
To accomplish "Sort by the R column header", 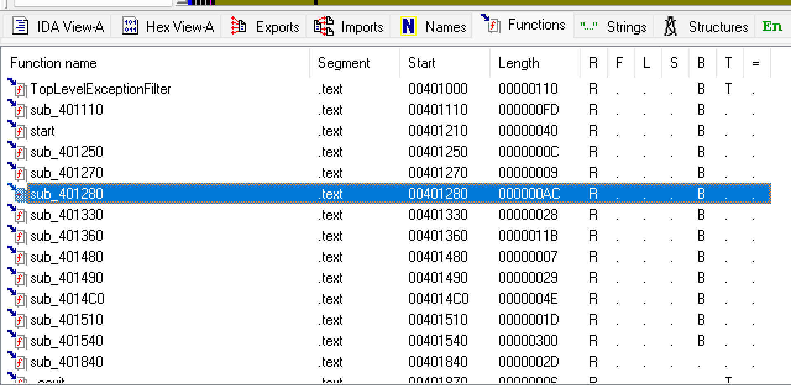I will [594, 63].
